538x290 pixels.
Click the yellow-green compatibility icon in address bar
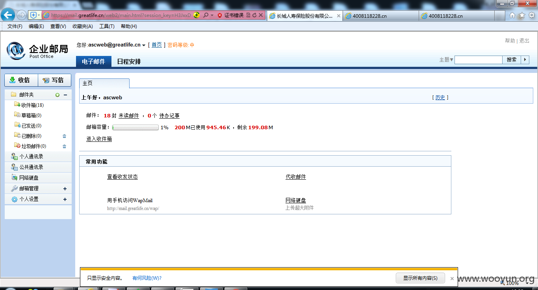click(197, 15)
